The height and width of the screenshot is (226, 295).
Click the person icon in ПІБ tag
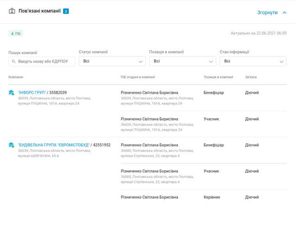12,34
